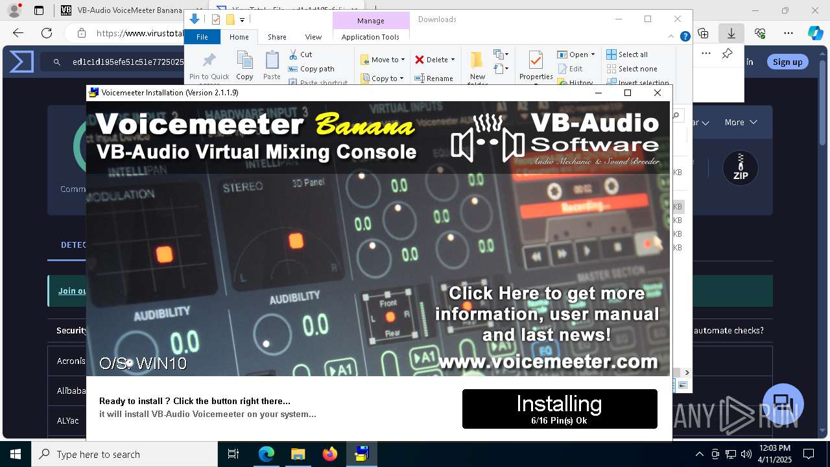The image size is (830, 467).
Task: Click the clock showing 12:03 PM
Action: (774, 448)
